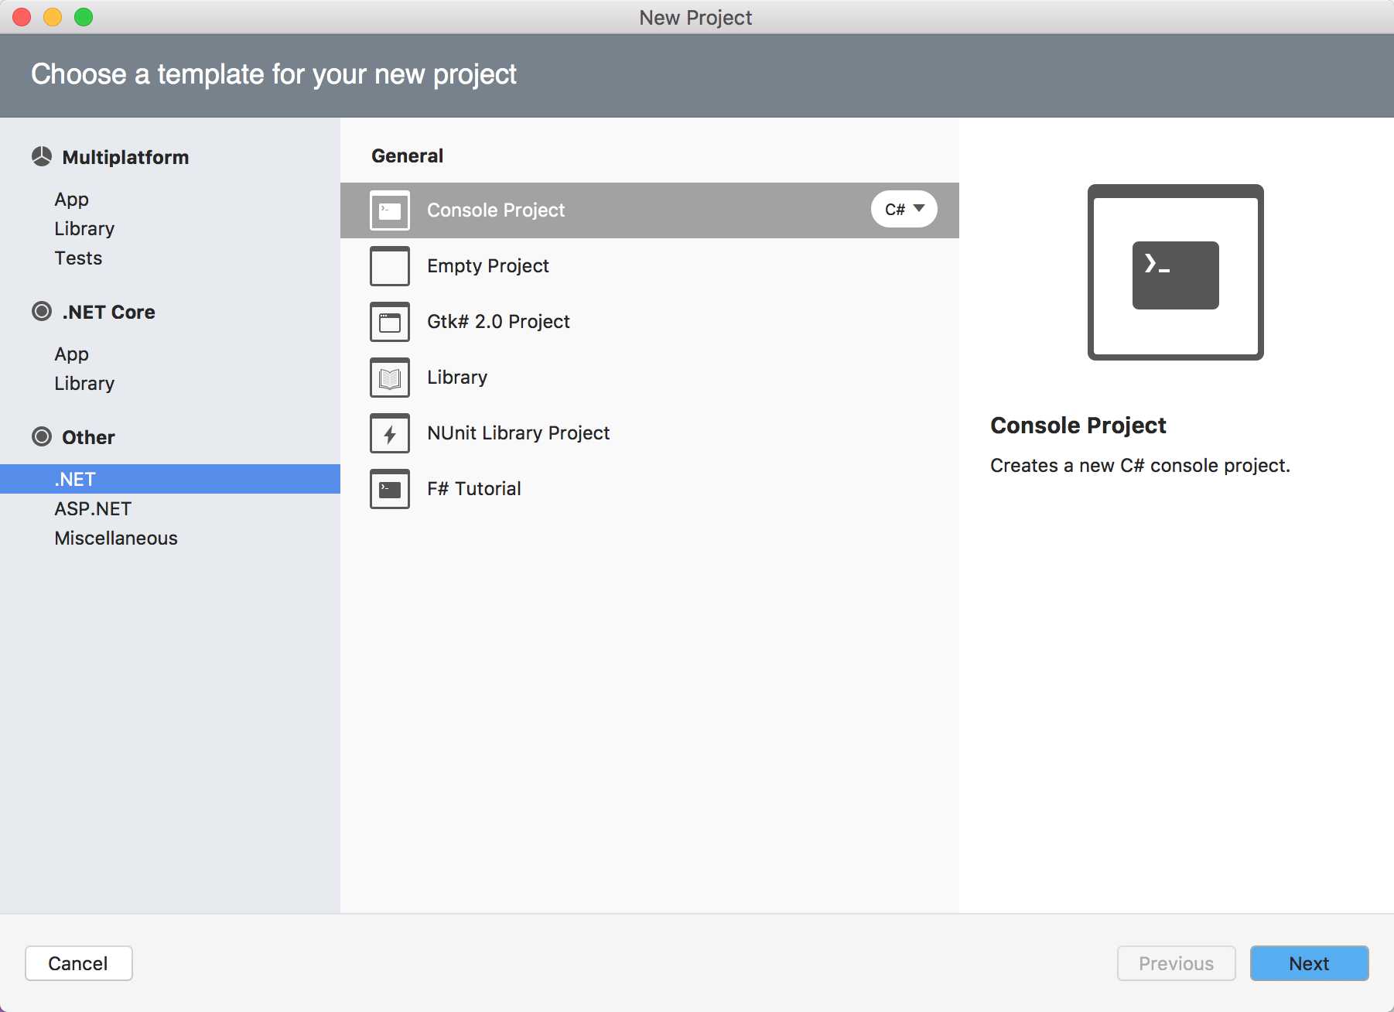Select the Miscellaneous category
This screenshot has height=1012, width=1394.
coord(116,538)
